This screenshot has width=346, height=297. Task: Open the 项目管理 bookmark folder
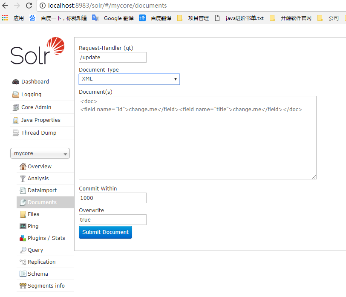pos(193,18)
